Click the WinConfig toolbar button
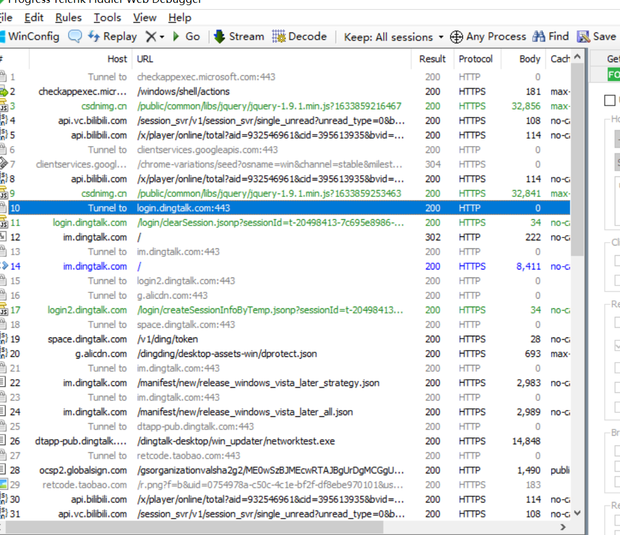Viewport: 620px width, 535px height. click(30, 37)
